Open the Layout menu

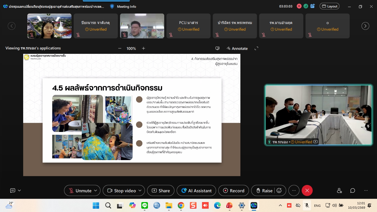[x=329, y=6]
